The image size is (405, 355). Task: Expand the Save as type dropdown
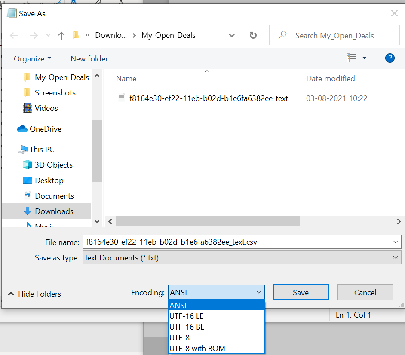[x=395, y=257]
